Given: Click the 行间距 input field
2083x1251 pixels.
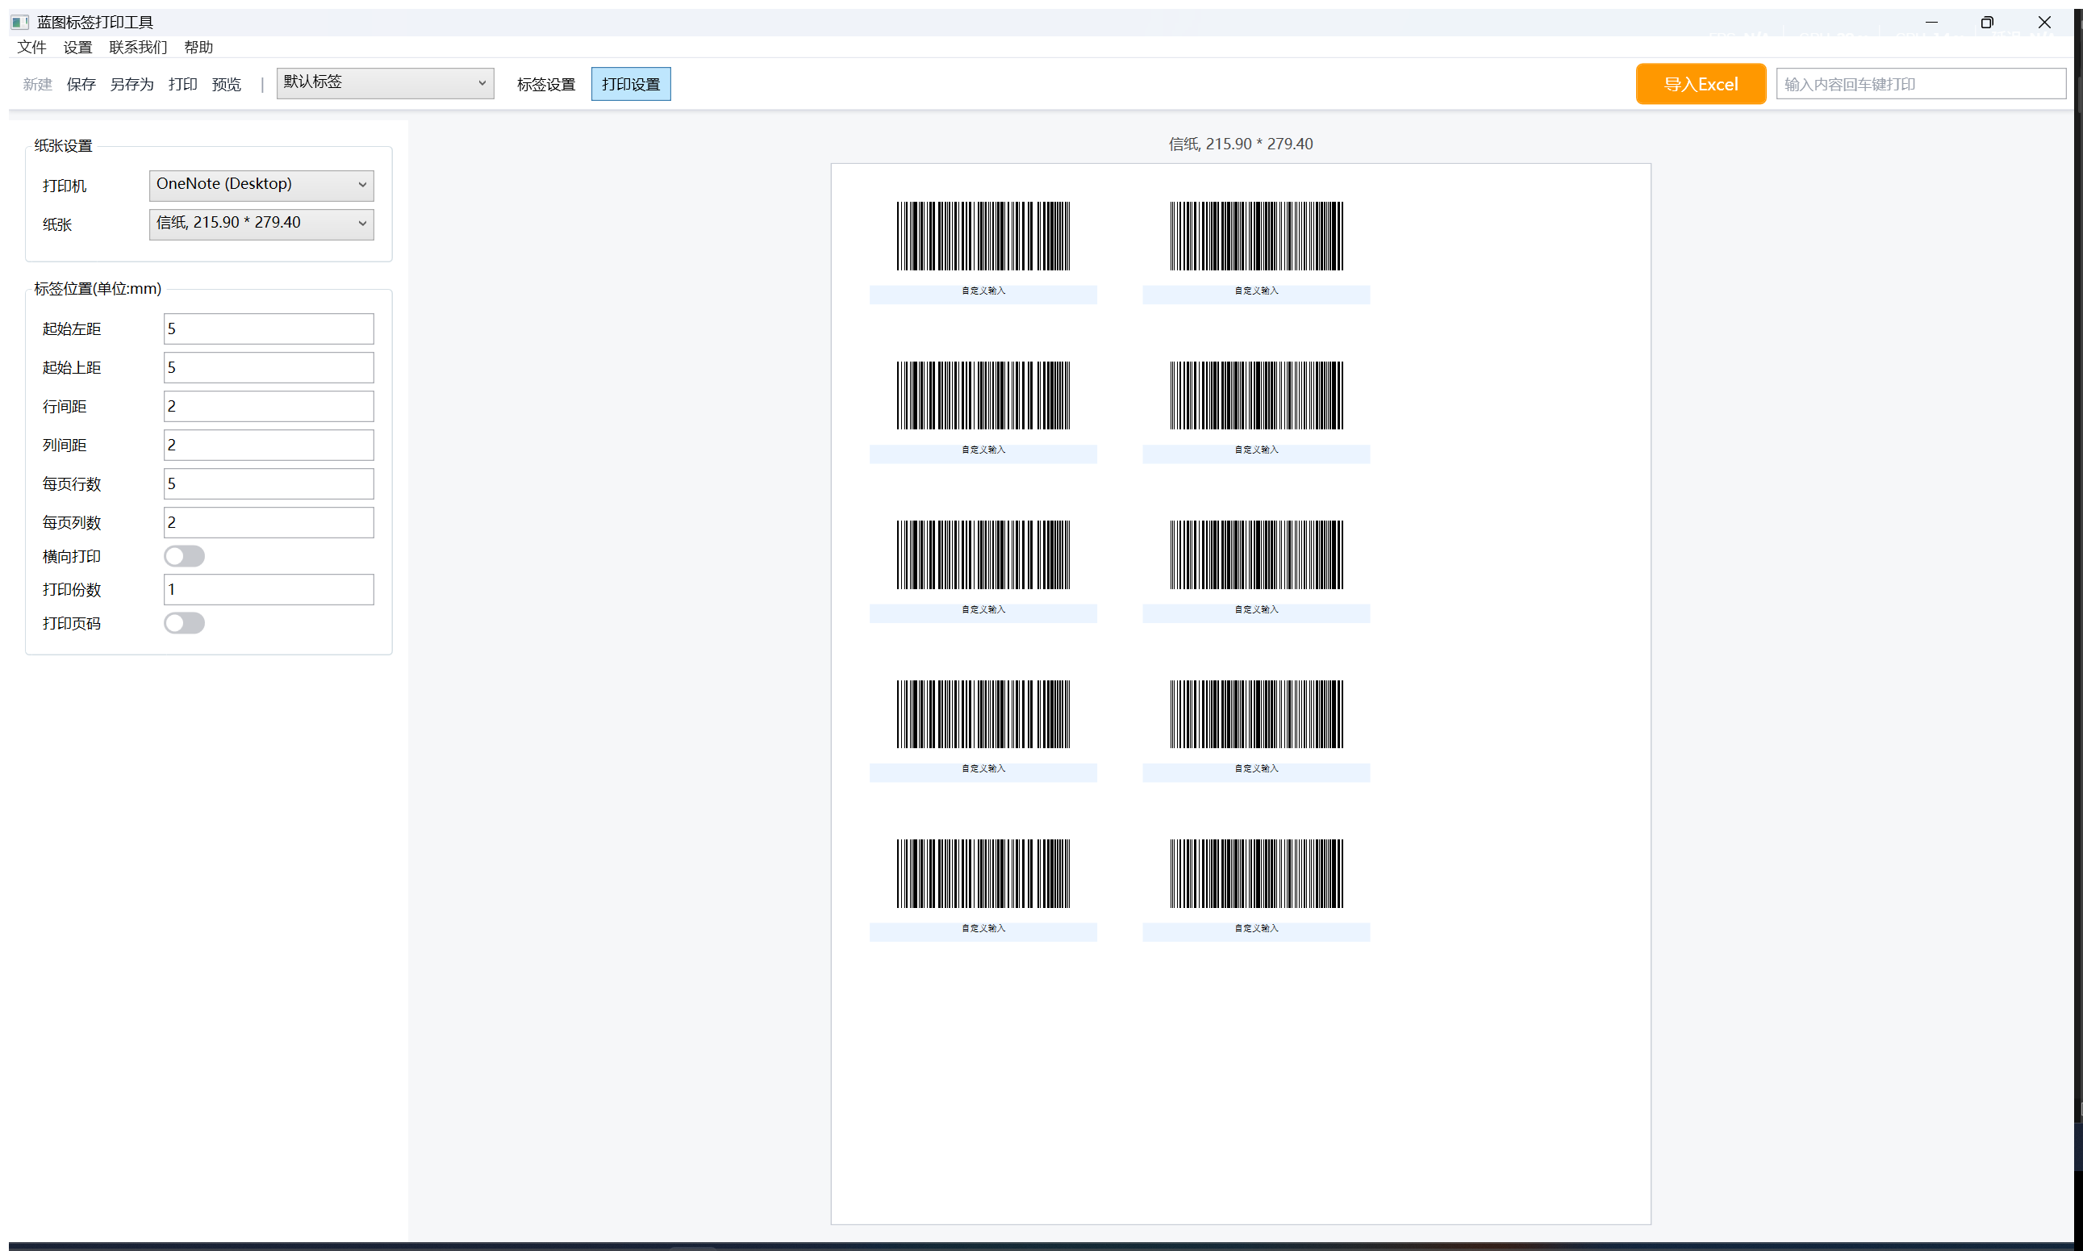Looking at the screenshot, I should 269,406.
